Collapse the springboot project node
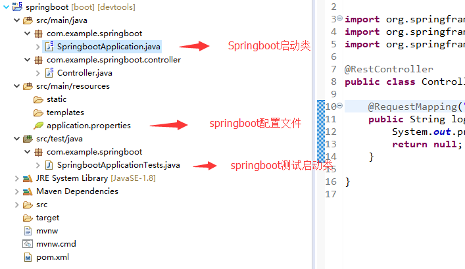 click(6, 7)
